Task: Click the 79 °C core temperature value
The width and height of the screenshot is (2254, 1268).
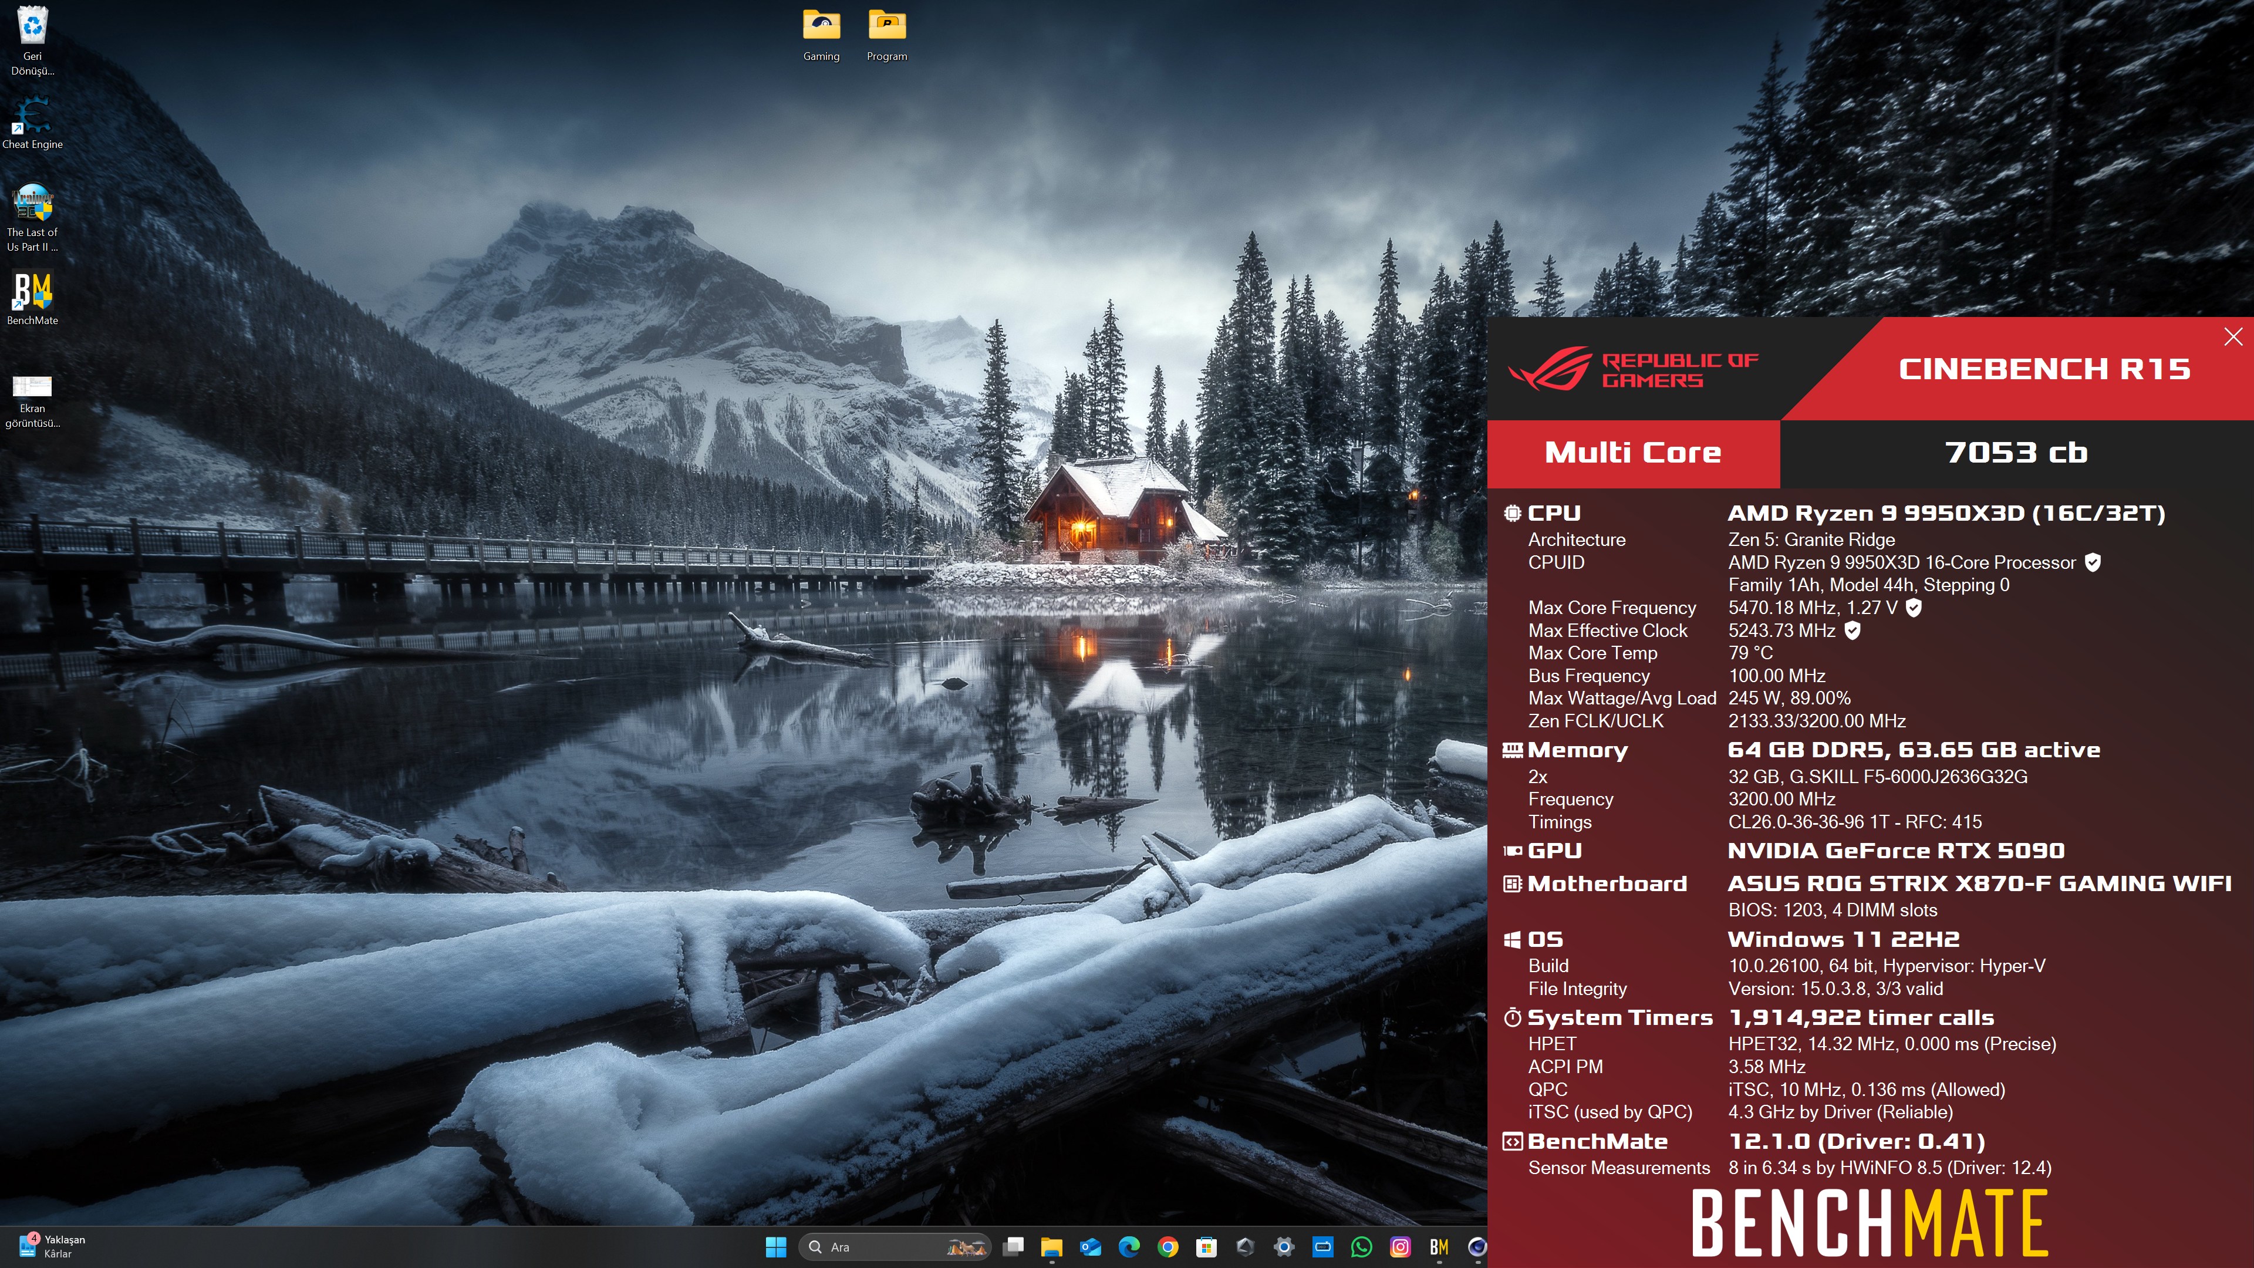Action: pos(1750,653)
